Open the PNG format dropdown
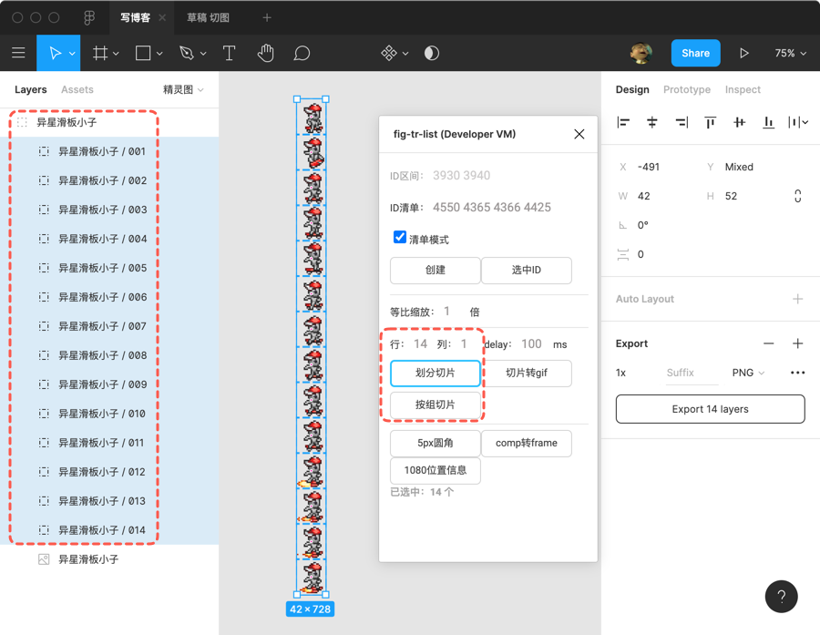The image size is (820, 635). coord(748,373)
